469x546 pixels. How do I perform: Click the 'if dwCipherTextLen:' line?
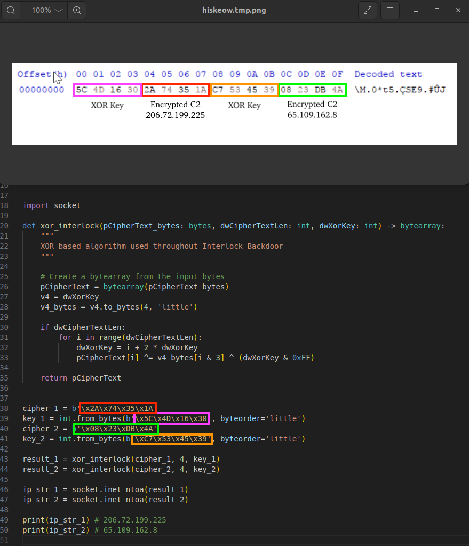point(83,327)
